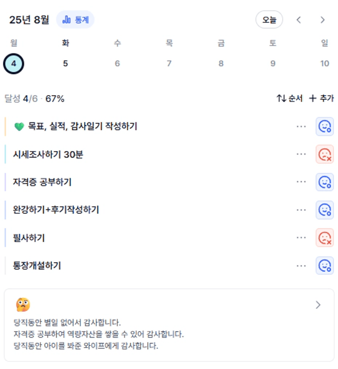This screenshot has width=338, height=369.
Task: Click 추가 to add a new habit
Action: 321,98
